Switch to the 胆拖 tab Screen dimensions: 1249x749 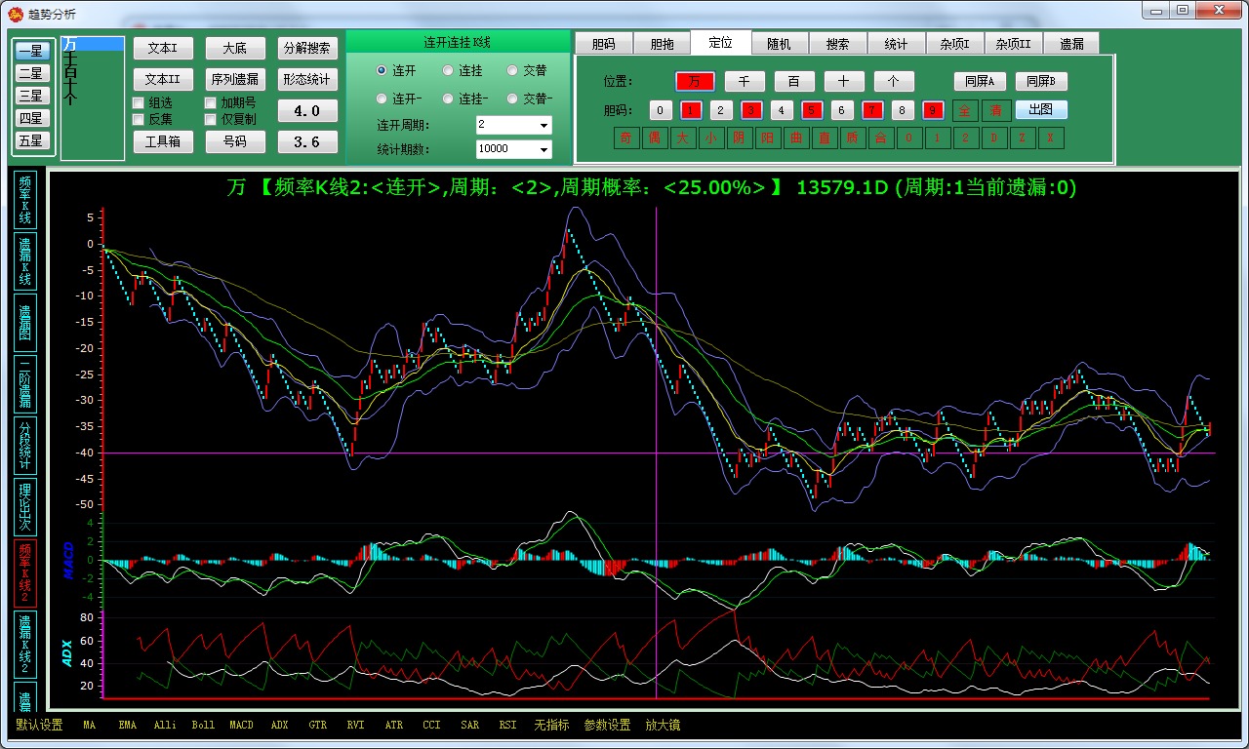coord(662,44)
